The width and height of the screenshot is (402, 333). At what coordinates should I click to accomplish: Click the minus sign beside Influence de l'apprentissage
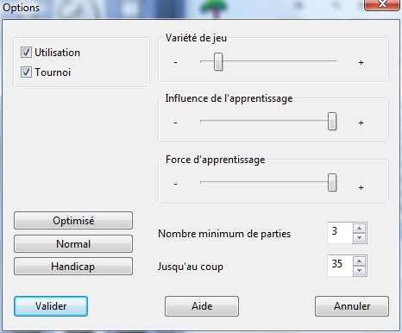click(x=175, y=123)
